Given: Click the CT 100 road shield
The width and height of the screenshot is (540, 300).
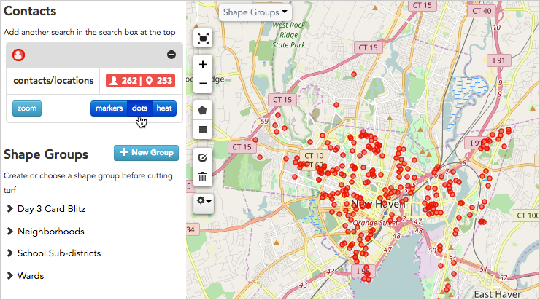Looking at the screenshot, I should tap(528, 216).
